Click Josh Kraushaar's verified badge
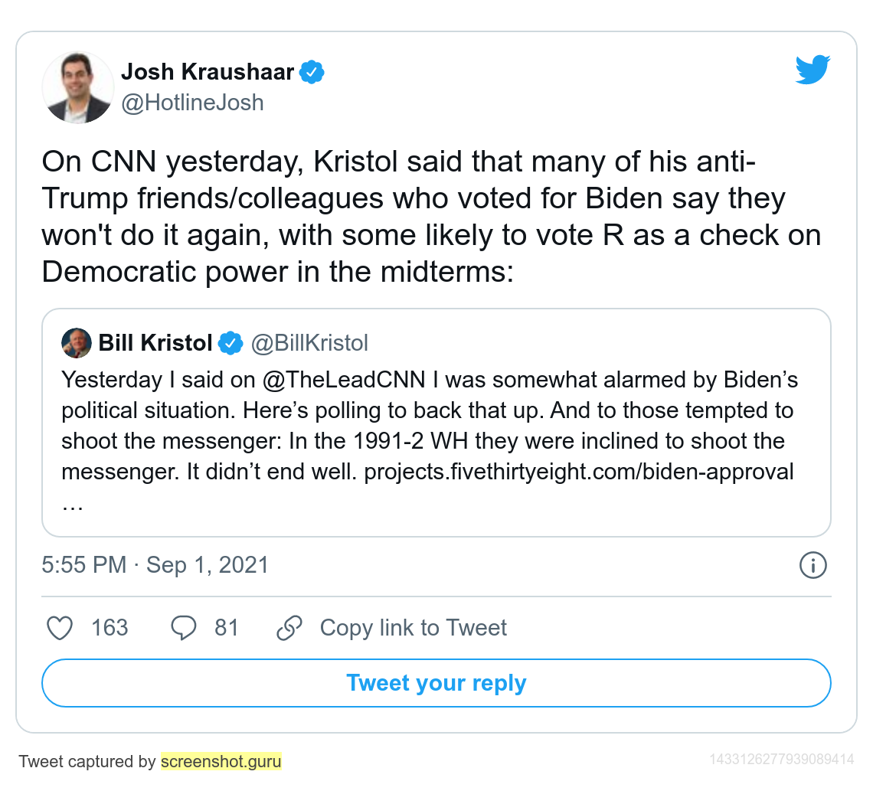 [x=312, y=72]
